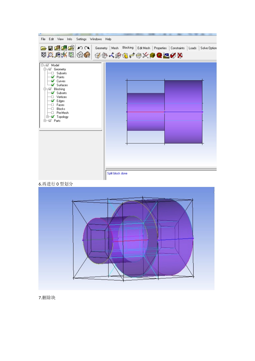The image size is (255, 361).
Task: Open the Settings menu
Action: click(81, 39)
